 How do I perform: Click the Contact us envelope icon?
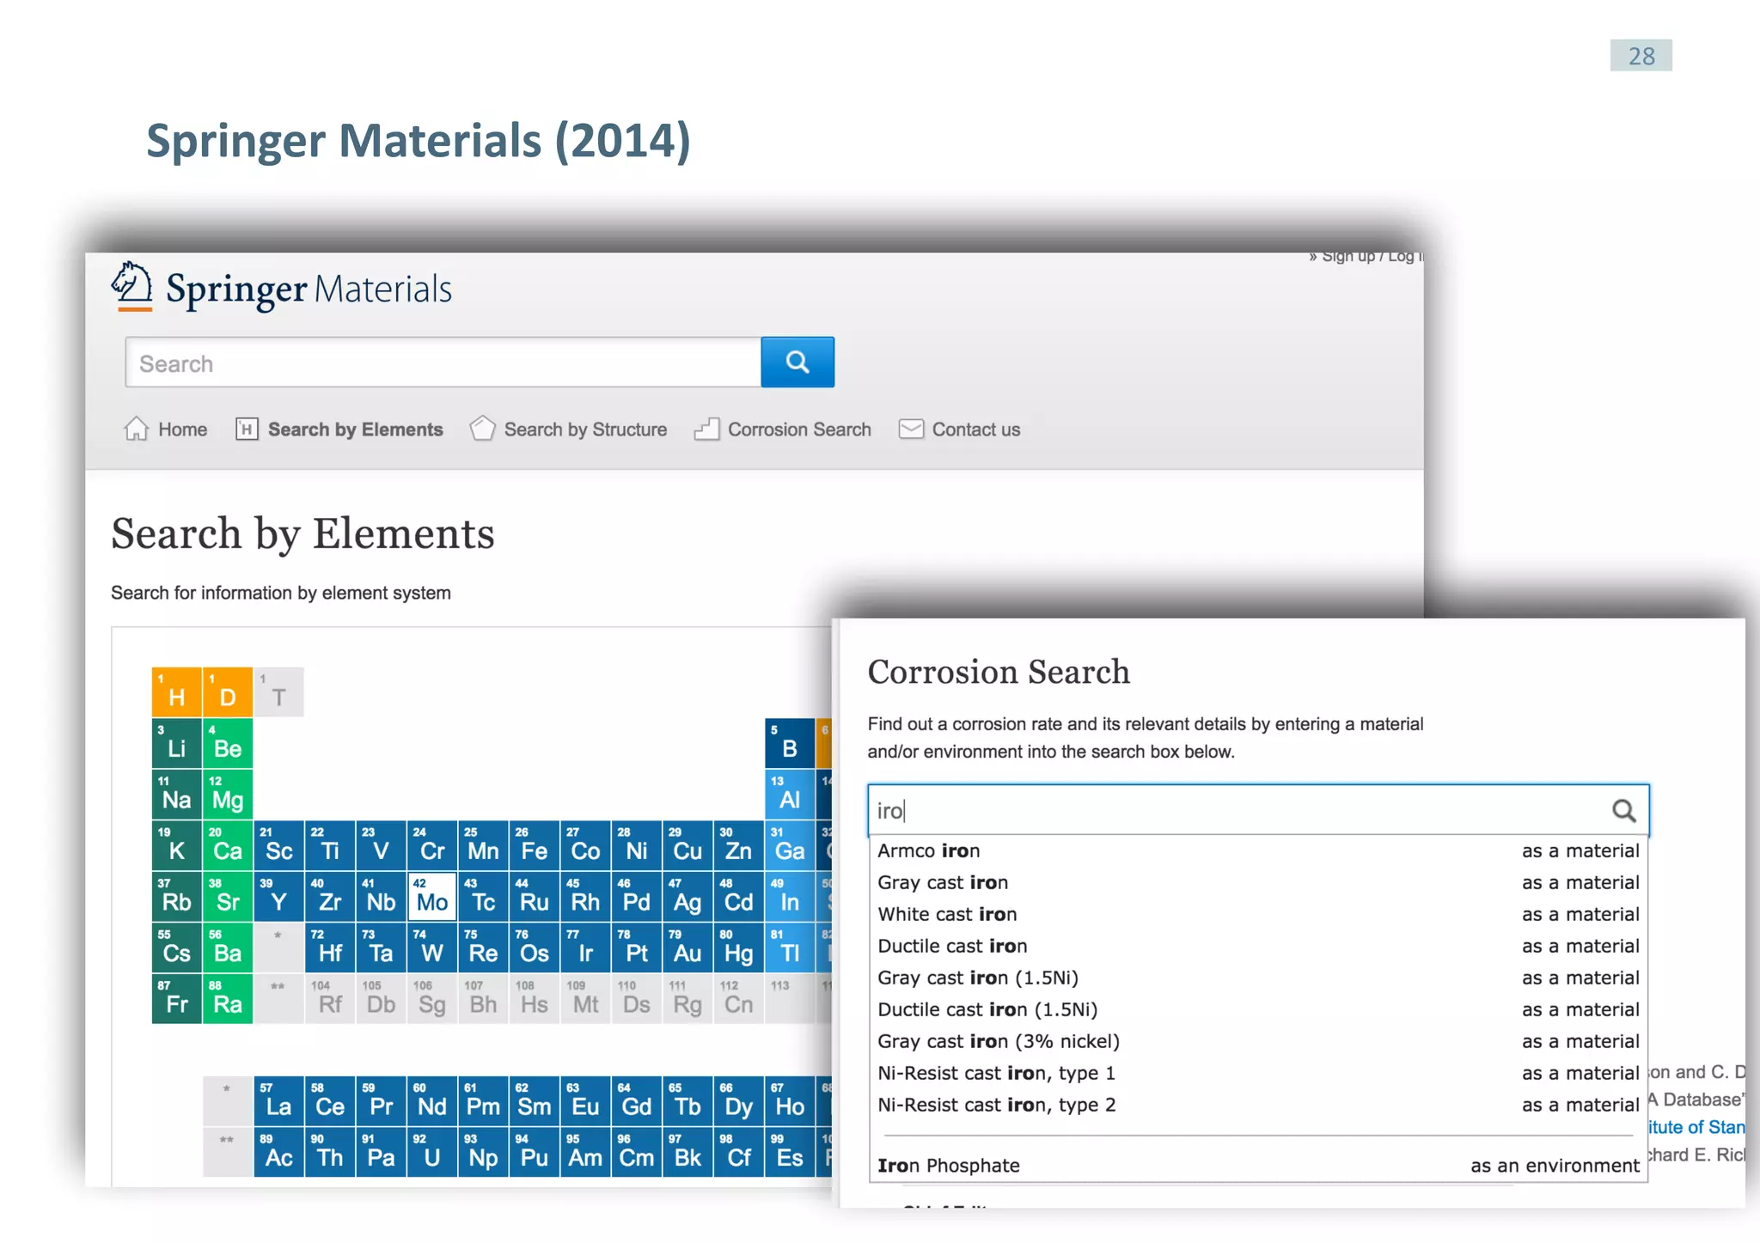pyautogui.click(x=911, y=429)
